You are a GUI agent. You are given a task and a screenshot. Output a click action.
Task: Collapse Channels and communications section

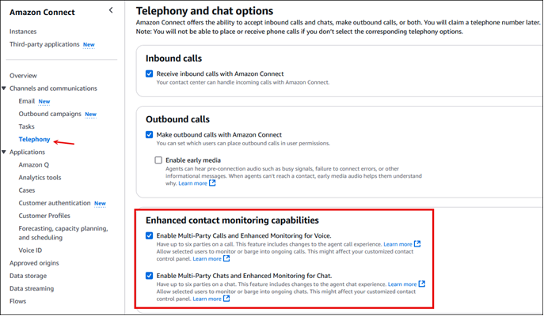pos(4,88)
